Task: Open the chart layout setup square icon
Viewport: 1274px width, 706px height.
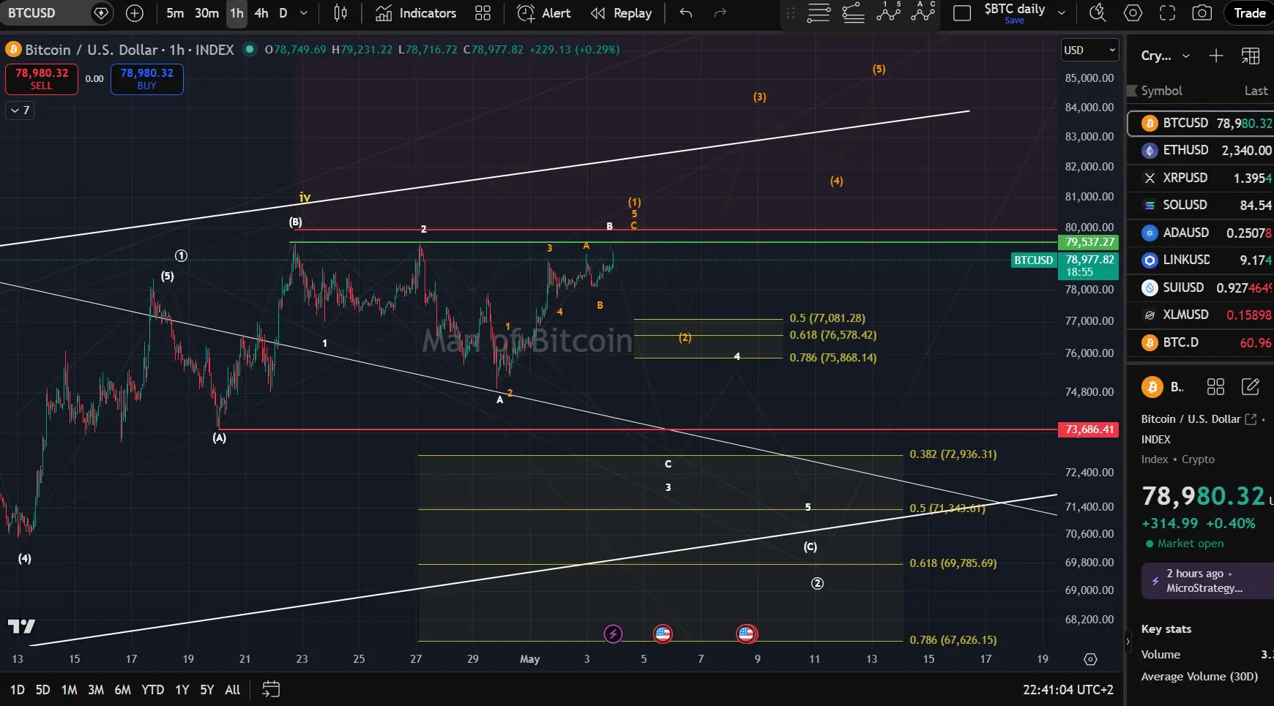Action: tap(962, 13)
